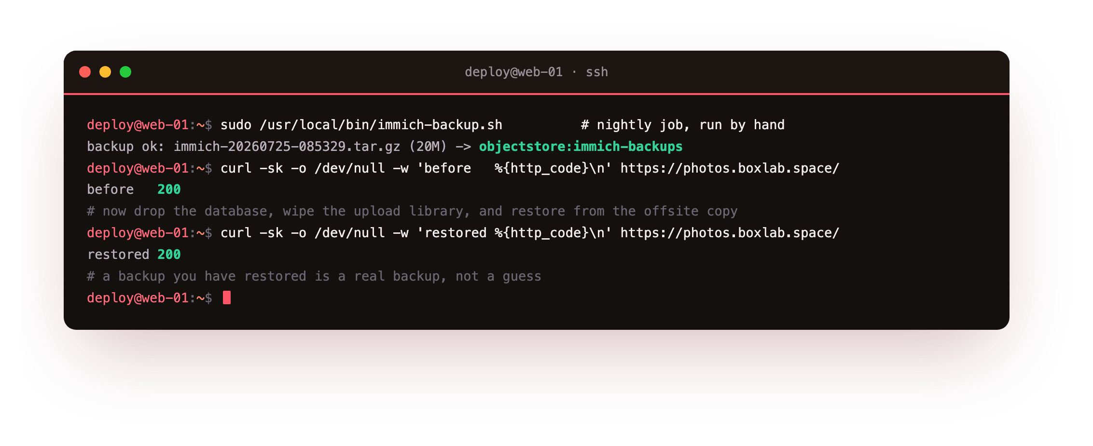This screenshot has width=1093, height=446.
Task: Click the comment '# a backup you have restored...'
Action: 314,276
